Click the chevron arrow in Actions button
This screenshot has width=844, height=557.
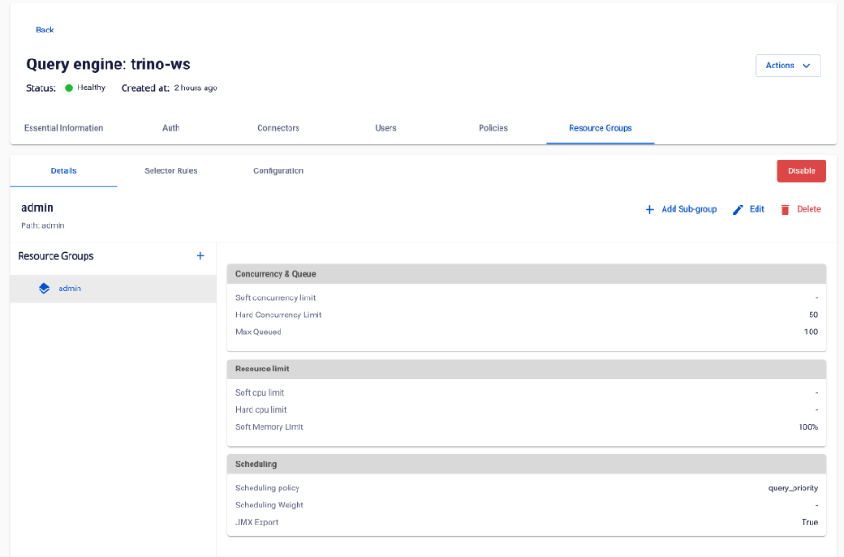point(806,66)
